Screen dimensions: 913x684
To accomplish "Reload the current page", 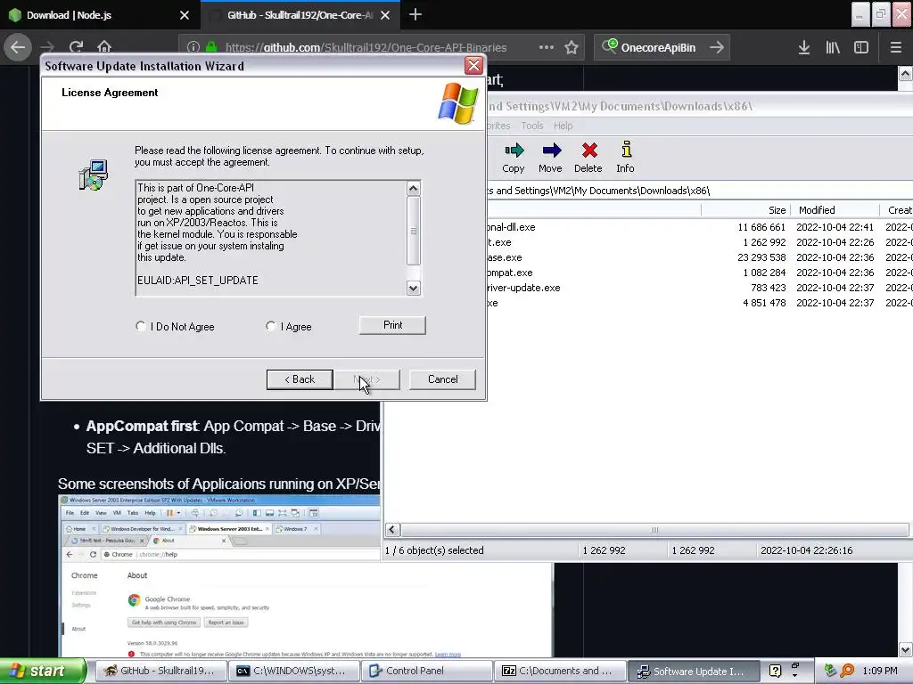I will coord(76,47).
